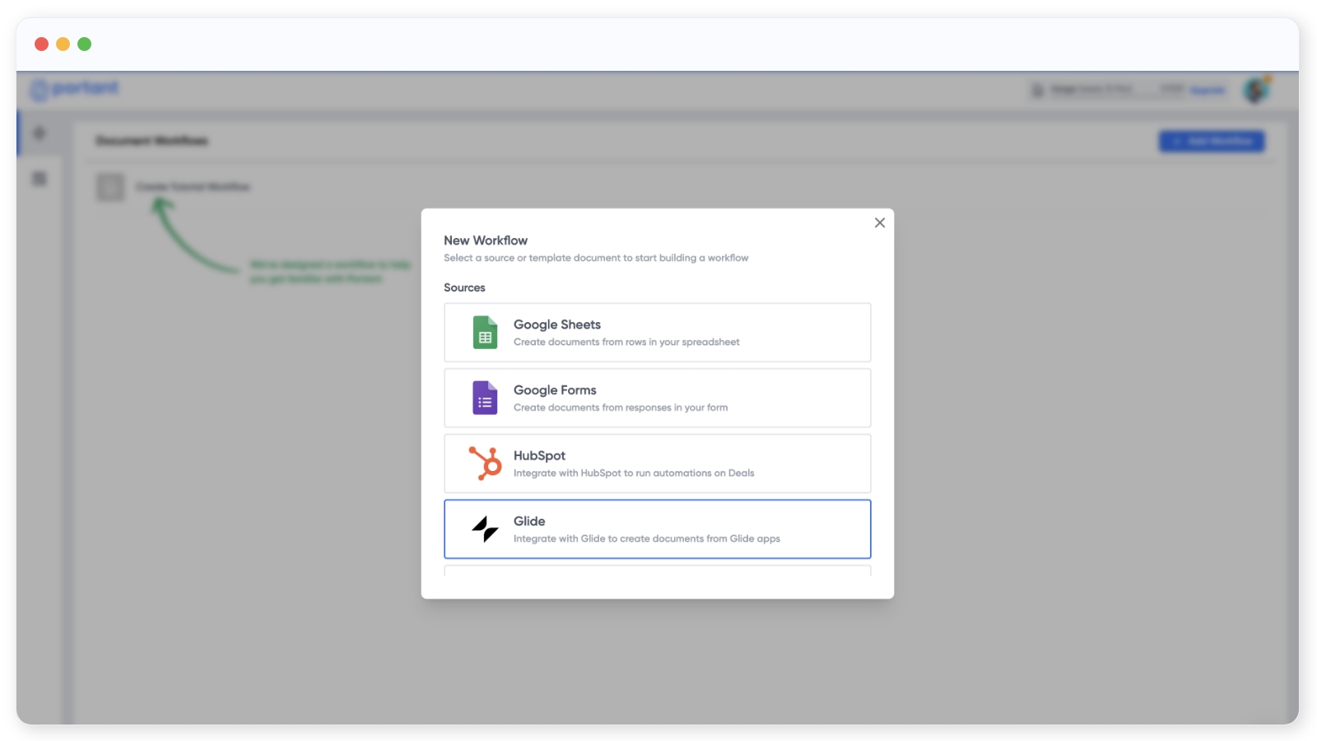Click the top sidebar workflows icon
The width and height of the screenshot is (1317, 741).
(x=40, y=133)
